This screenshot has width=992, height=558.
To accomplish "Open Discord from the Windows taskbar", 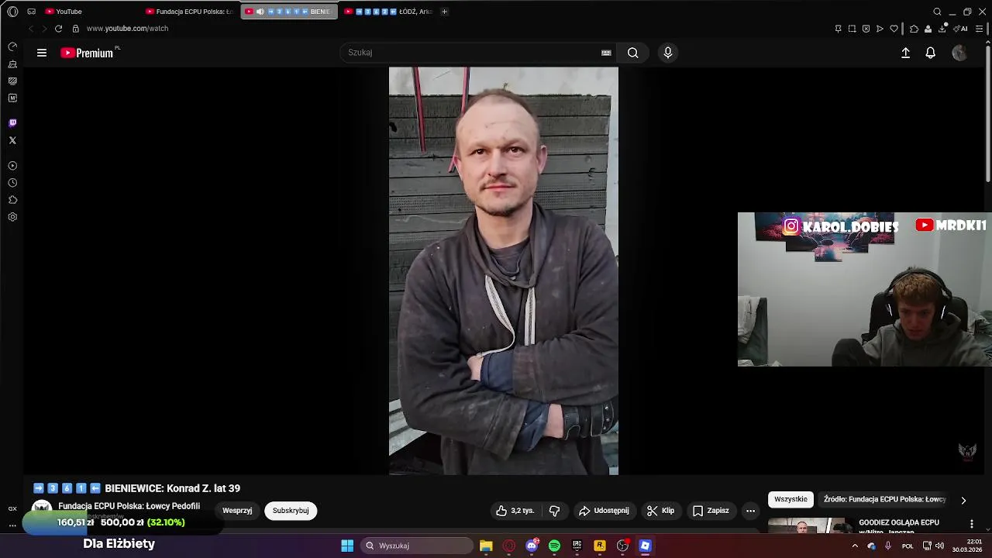I will pos(532,546).
